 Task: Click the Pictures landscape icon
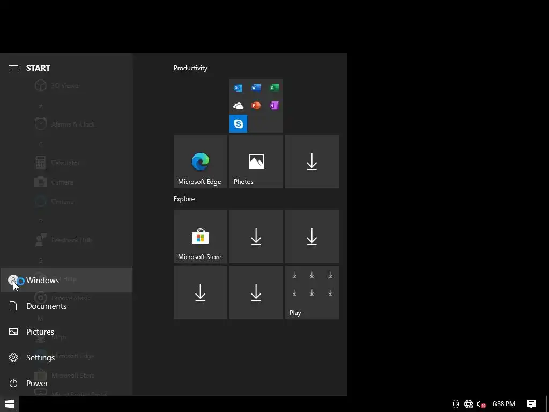13,332
